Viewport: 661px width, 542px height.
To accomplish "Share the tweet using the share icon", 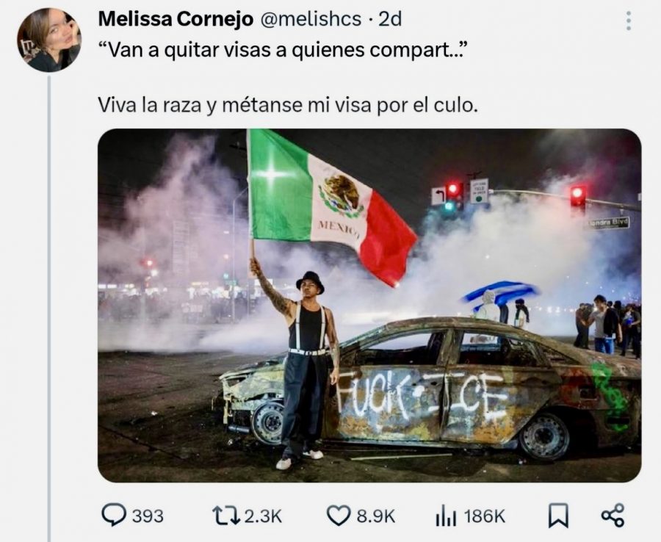I will [613, 516].
